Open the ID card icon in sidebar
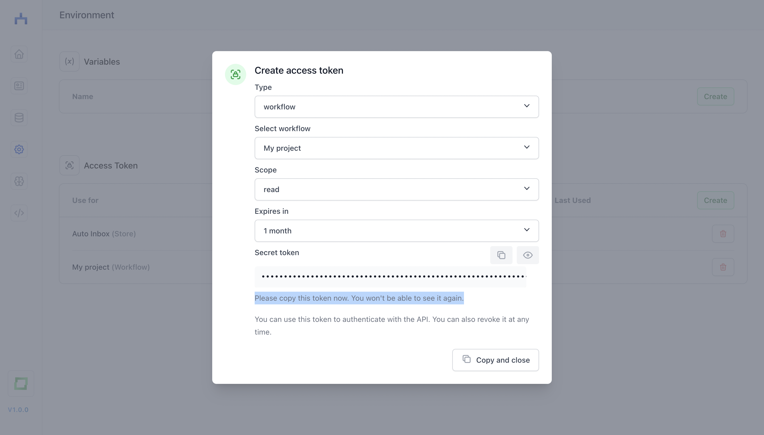 tap(19, 86)
